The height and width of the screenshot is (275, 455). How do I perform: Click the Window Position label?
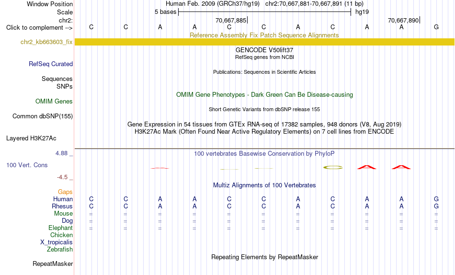tap(50, 4)
